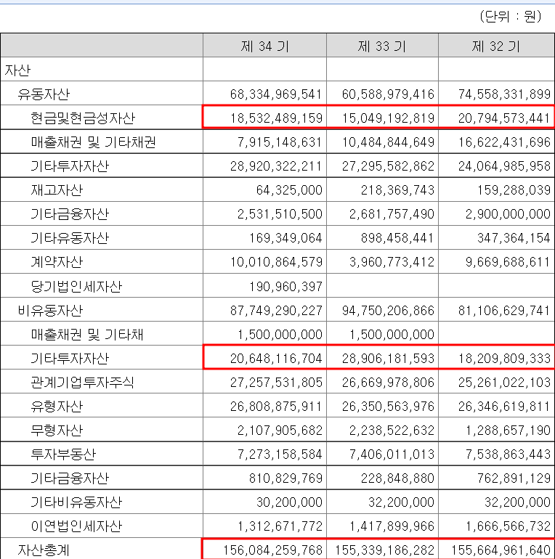
Task: Click value 20,794,573,441
Action: (504, 118)
